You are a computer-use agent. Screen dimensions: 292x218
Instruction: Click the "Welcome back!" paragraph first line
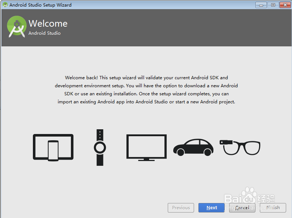point(147,77)
